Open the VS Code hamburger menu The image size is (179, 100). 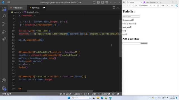(9, 2)
